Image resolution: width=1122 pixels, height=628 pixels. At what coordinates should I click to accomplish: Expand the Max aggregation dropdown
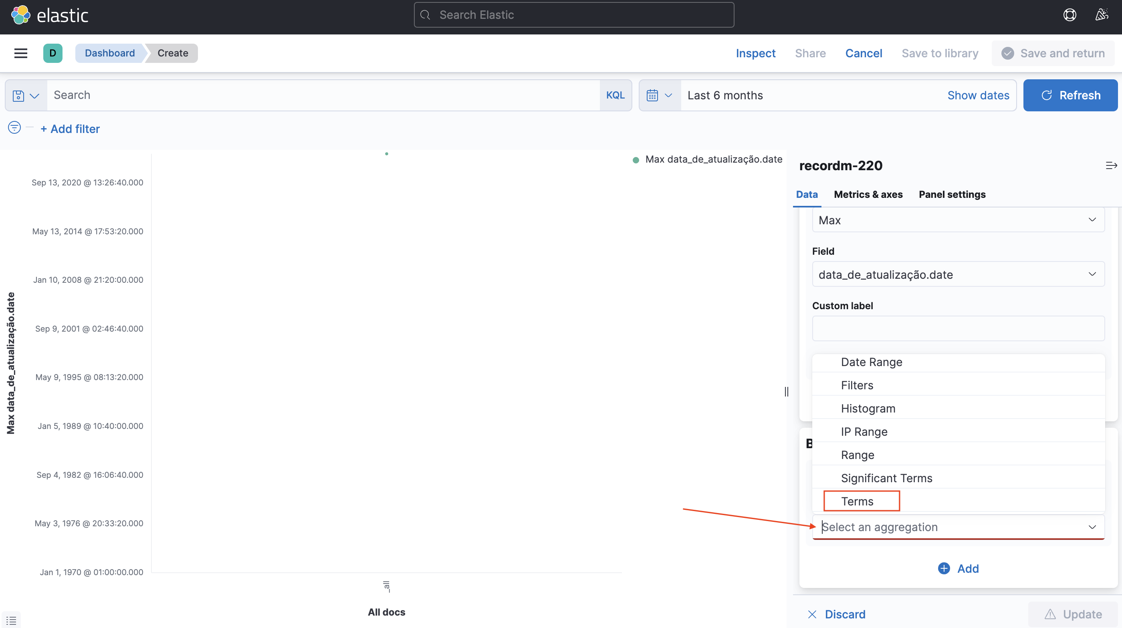click(x=958, y=220)
